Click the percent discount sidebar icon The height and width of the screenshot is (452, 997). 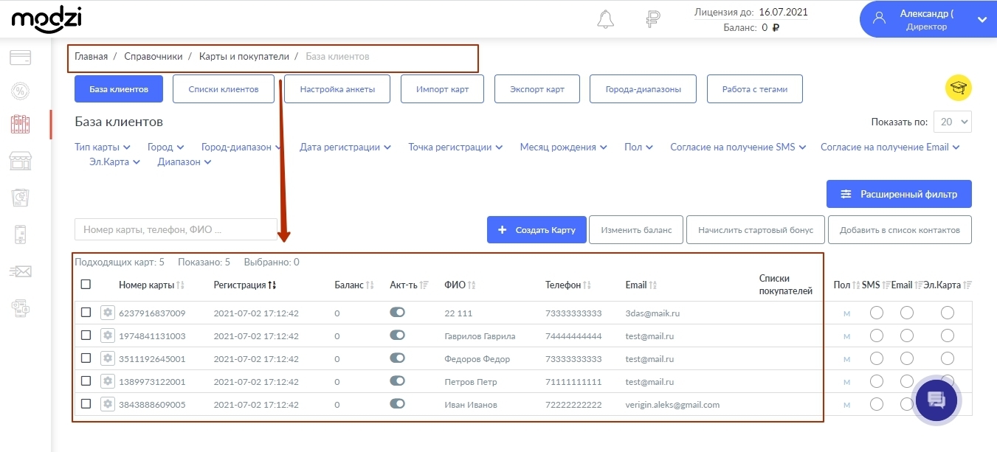click(21, 91)
